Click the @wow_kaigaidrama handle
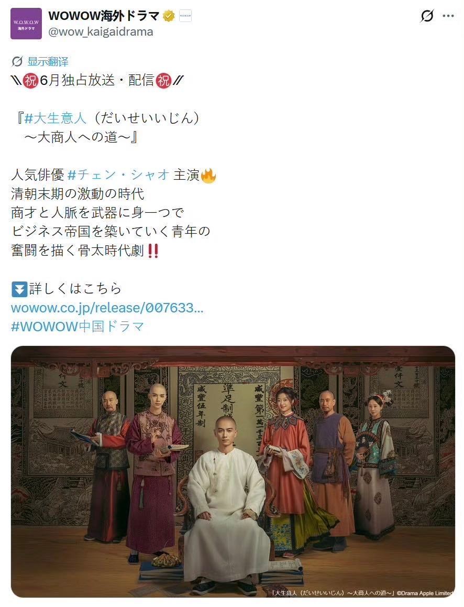Viewport: 464px width, 607px height. click(101, 32)
